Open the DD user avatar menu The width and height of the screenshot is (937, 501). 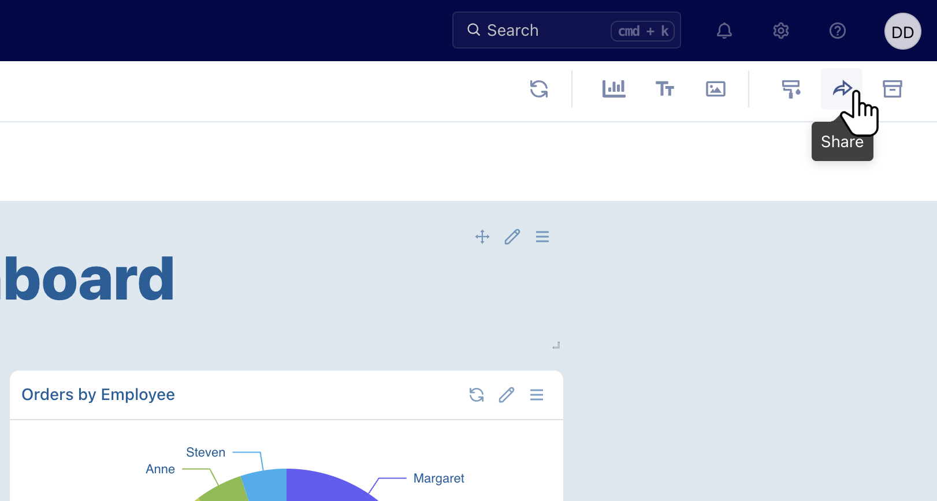click(902, 32)
